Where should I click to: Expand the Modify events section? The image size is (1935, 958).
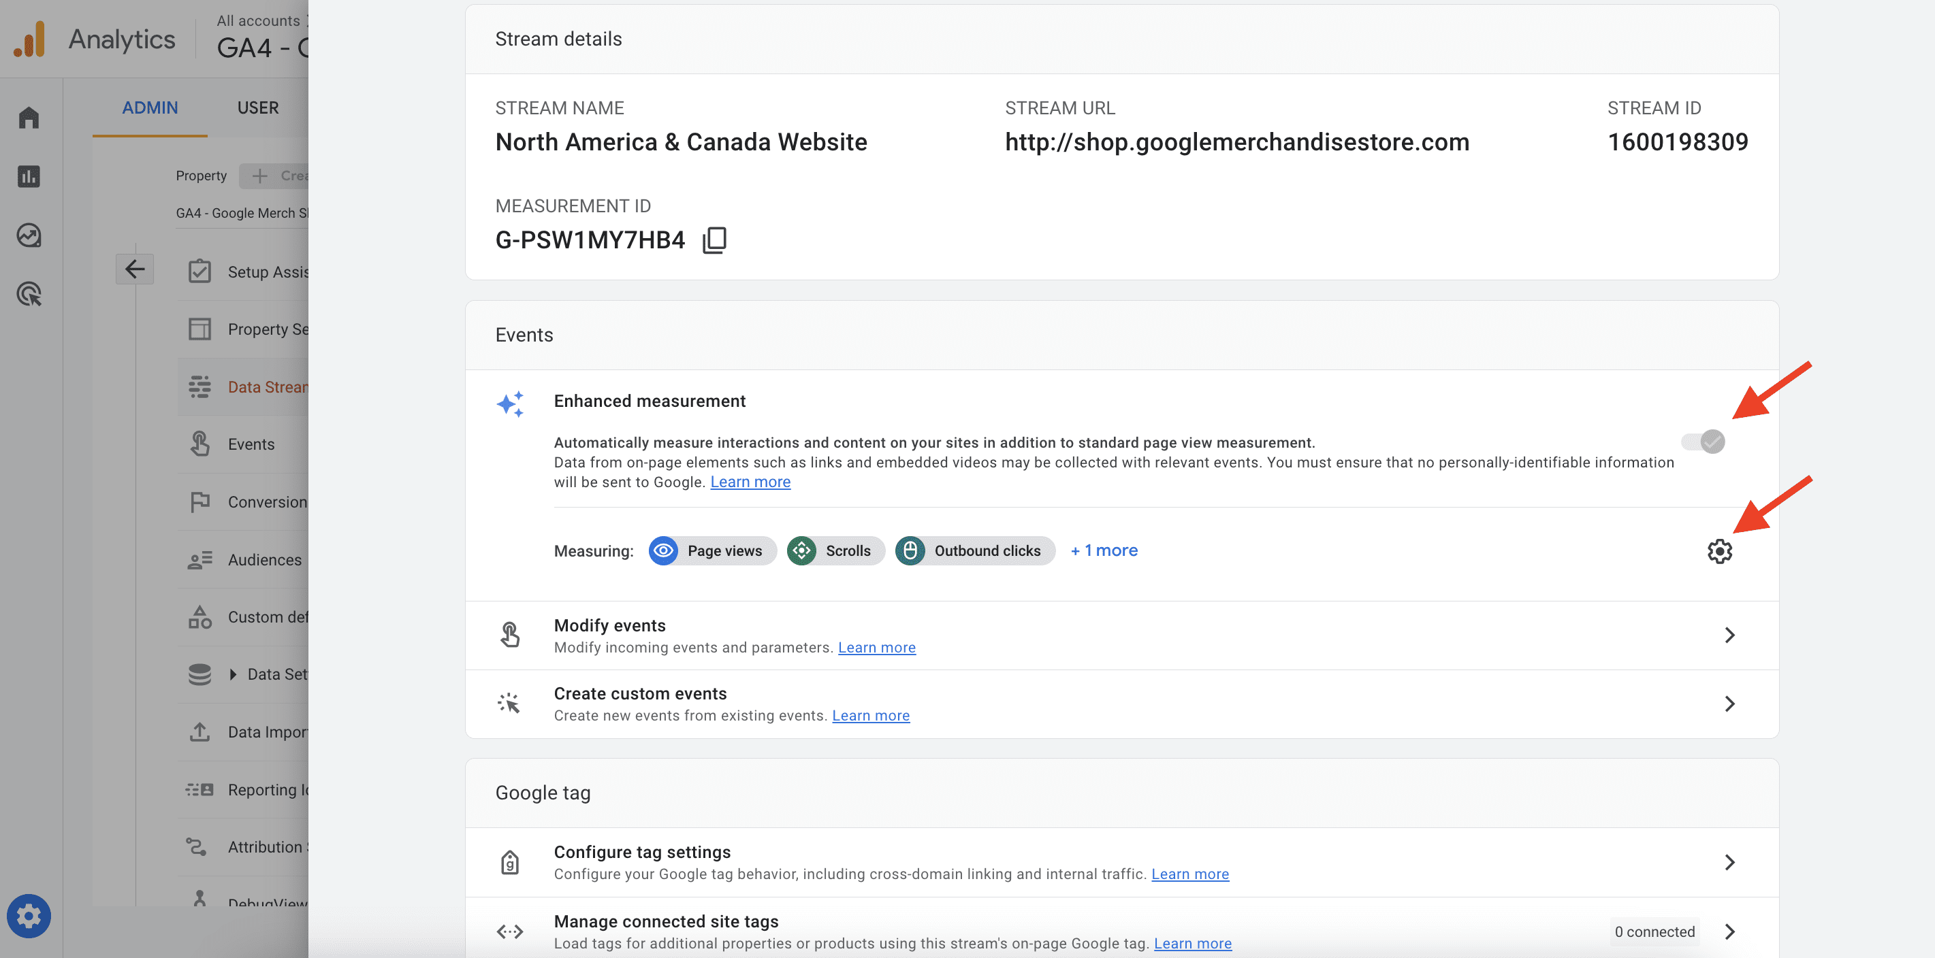point(1730,635)
